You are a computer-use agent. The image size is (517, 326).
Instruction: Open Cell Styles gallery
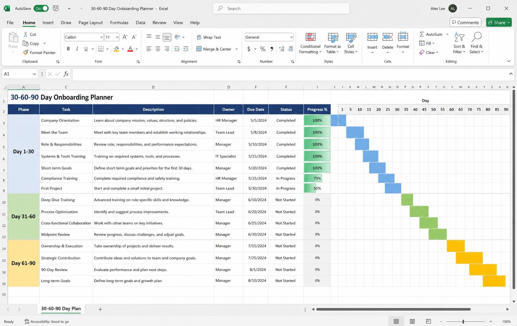pyautogui.click(x=351, y=43)
